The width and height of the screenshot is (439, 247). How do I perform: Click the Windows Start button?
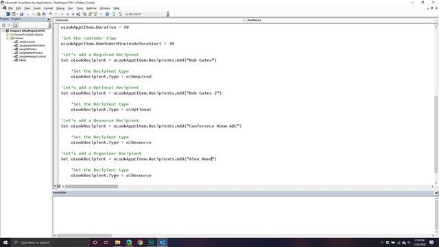(5, 242)
